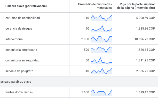This screenshot has height=99, width=158.
Task: Click the consultoria empresaria keyword
Action: (x=21, y=50)
